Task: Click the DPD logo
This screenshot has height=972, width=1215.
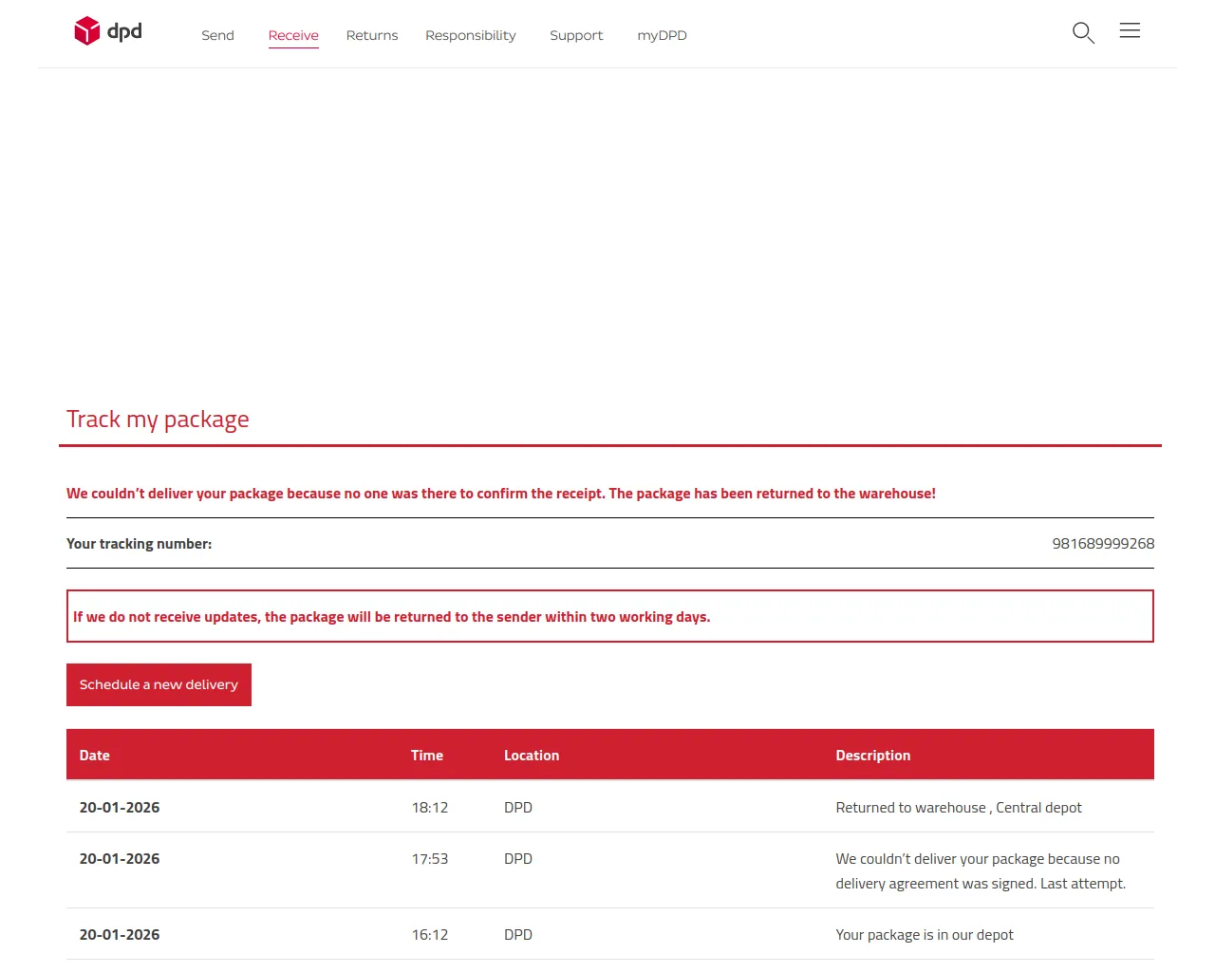Action: pos(107,30)
